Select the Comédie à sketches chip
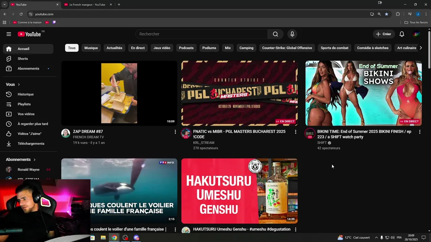The width and height of the screenshot is (431, 242). [373, 48]
